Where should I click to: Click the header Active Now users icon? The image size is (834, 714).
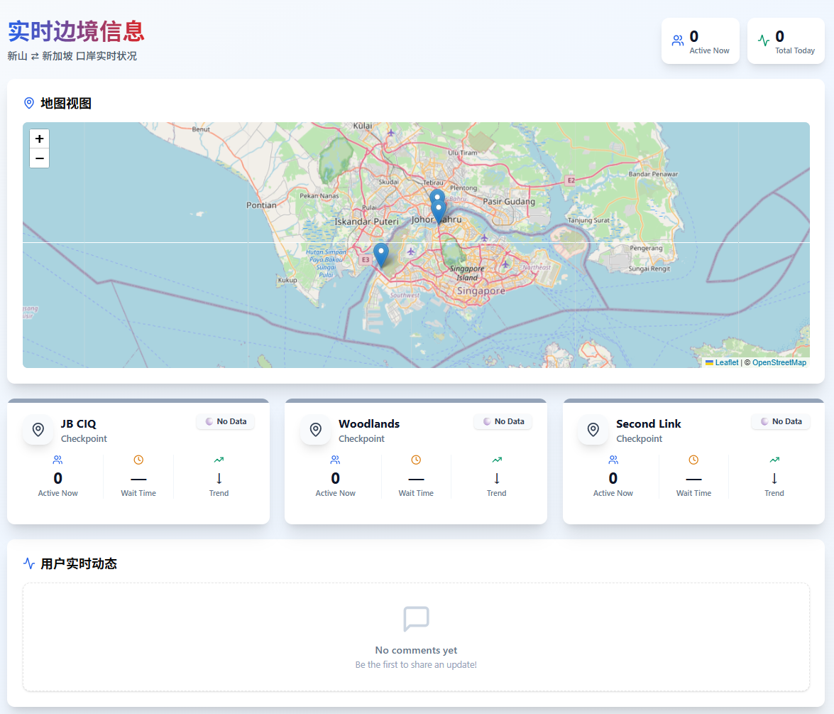678,41
